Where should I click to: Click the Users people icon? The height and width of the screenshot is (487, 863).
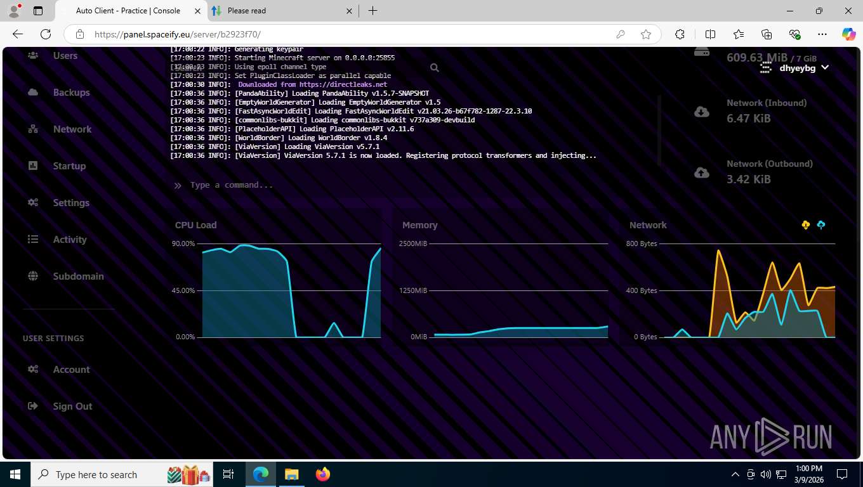[x=33, y=56]
